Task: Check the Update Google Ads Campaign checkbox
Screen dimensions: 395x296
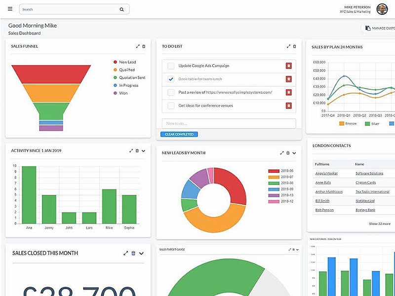Action: (171, 66)
